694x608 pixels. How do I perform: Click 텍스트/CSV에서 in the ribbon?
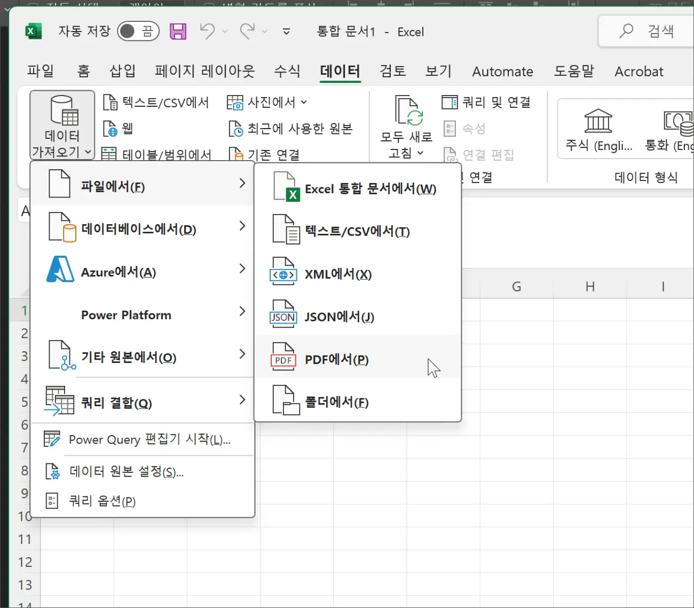coord(156,102)
